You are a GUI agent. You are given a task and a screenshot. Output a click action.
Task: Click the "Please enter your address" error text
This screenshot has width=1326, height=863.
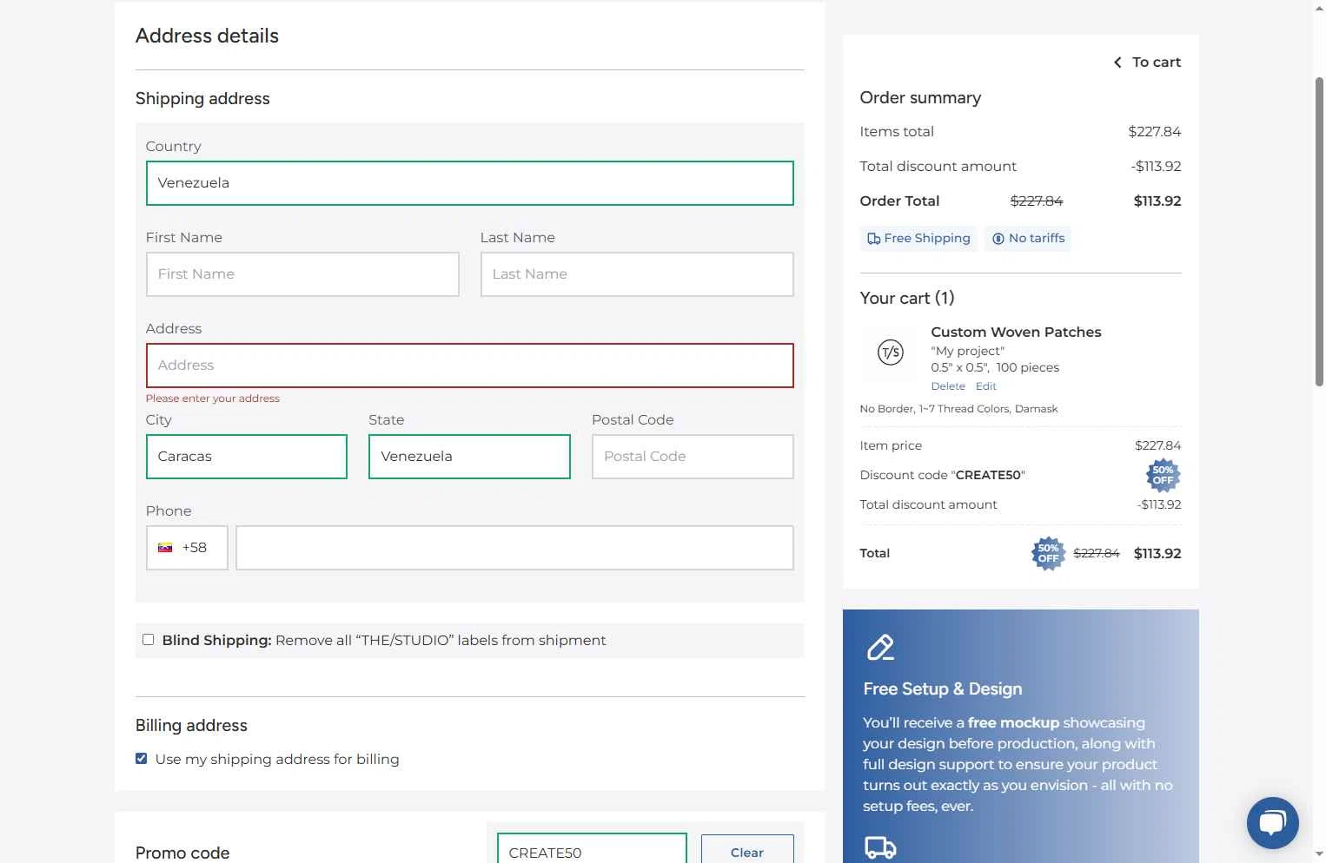213,399
